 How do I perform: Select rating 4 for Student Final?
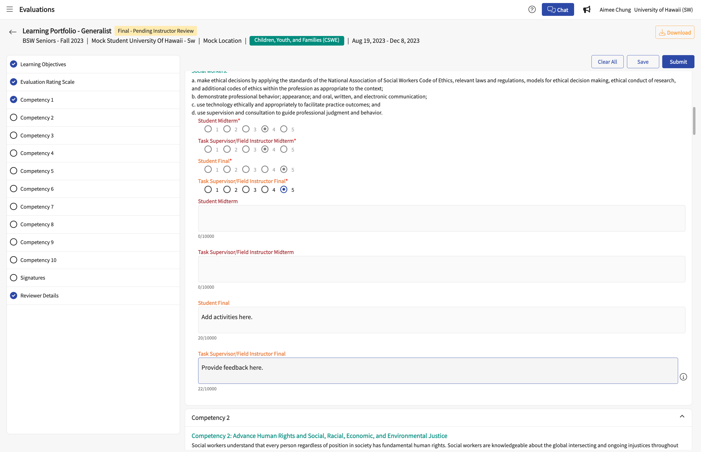tap(265, 169)
